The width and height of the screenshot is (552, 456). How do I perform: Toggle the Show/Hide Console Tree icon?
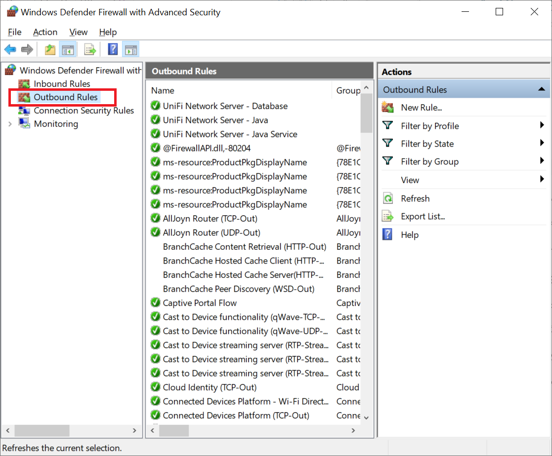click(x=67, y=49)
